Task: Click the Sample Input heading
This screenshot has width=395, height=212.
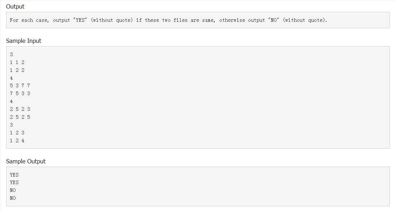Action: click(x=23, y=41)
